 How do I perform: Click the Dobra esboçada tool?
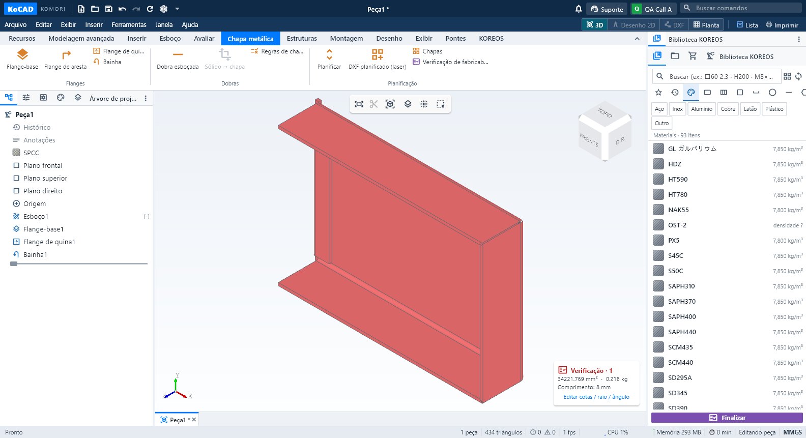(178, 59)
